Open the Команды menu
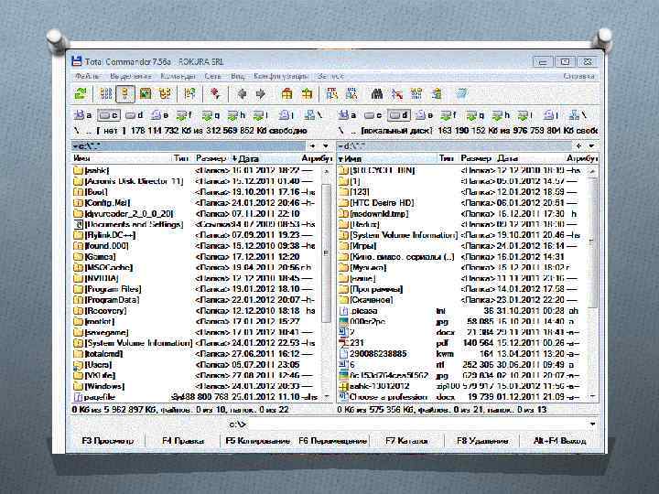Image resolution: width=659 pixels, height=494 pixels. click(178, 76)
